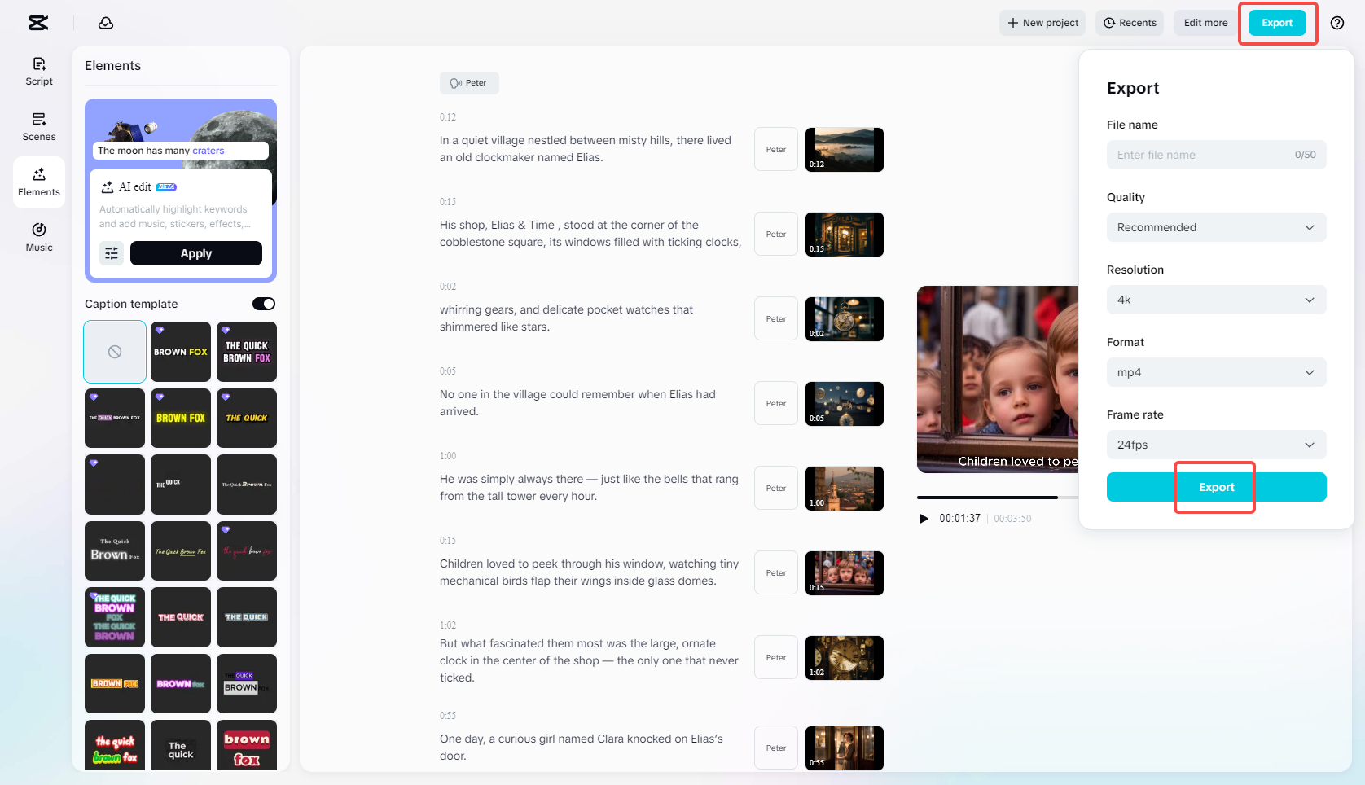
Task: Change voice for the clockmaker Elias line
Action: pos(776,150)
